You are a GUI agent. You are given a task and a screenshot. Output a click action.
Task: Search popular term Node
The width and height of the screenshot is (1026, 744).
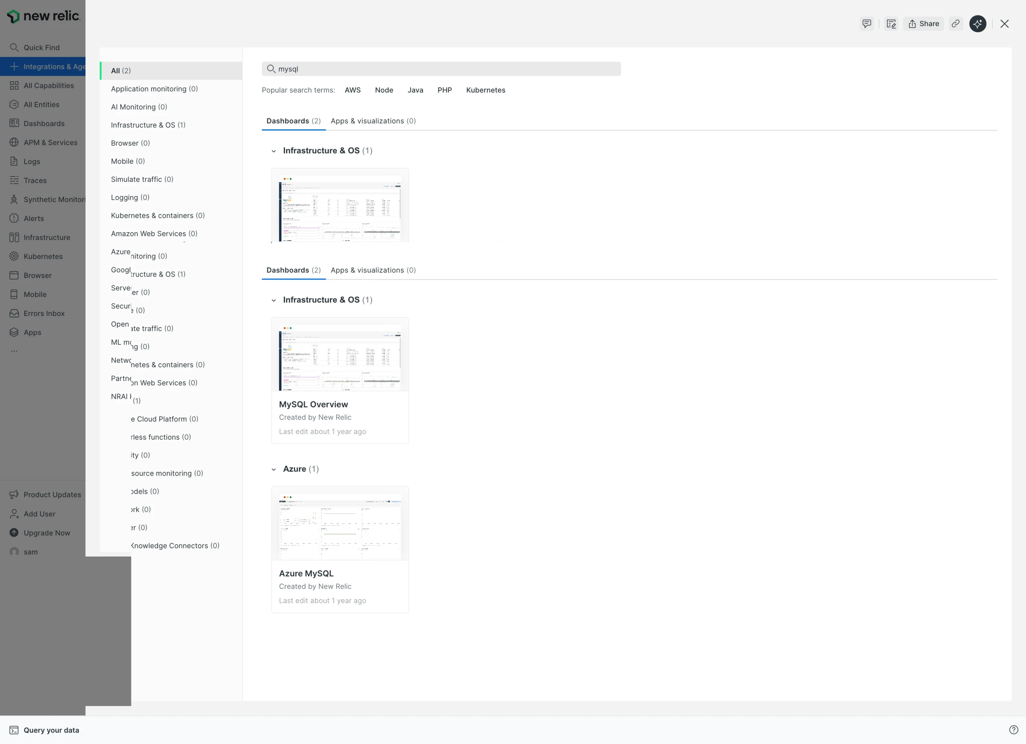384,90
